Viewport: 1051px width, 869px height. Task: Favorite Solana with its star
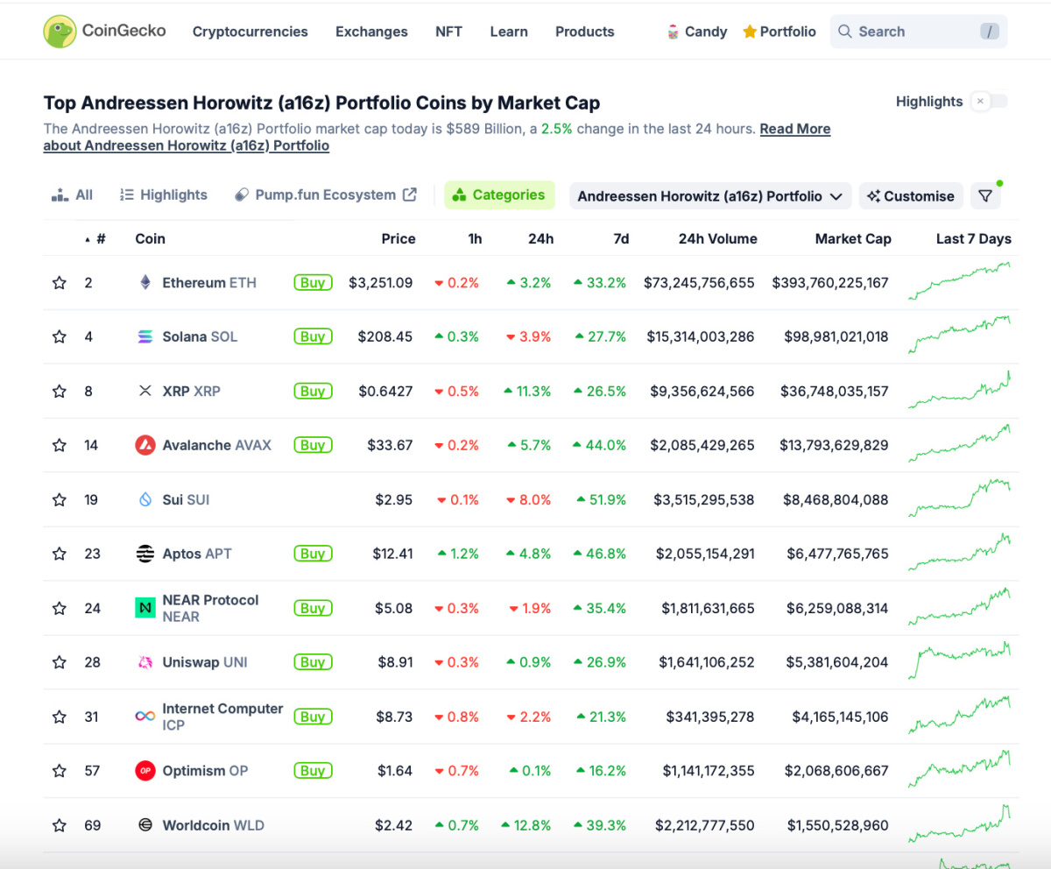[x=60, y=336]
